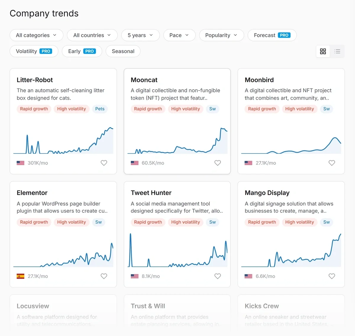Click the 60.5K/mo volume on Mooncat
355x336 pixels.
(x=153, y=163)
